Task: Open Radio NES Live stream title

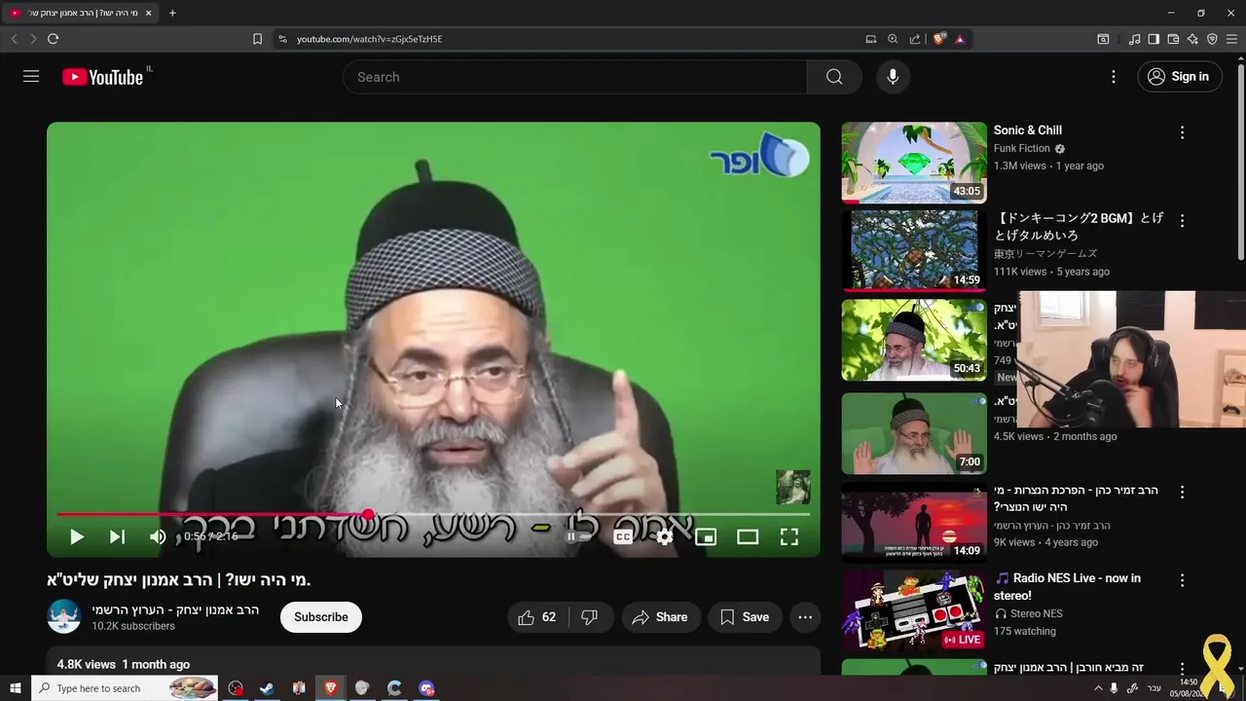Action: [1067, 586]
